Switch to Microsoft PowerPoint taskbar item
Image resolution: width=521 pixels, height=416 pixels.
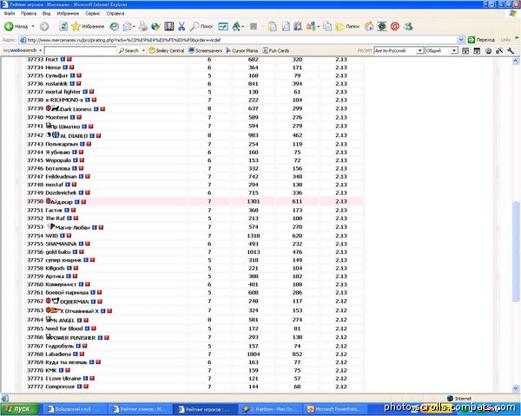(x=336, y=409)
